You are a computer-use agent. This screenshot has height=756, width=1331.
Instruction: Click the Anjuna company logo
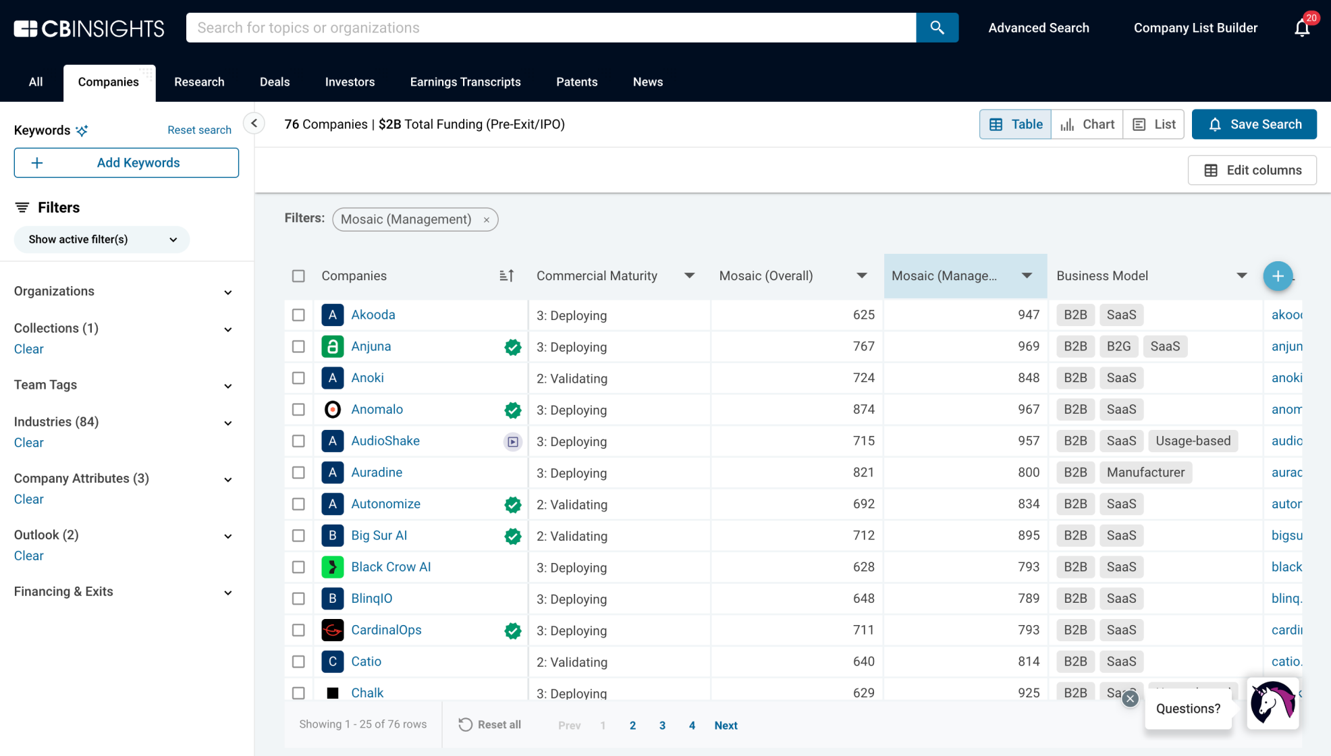(332, 346)
